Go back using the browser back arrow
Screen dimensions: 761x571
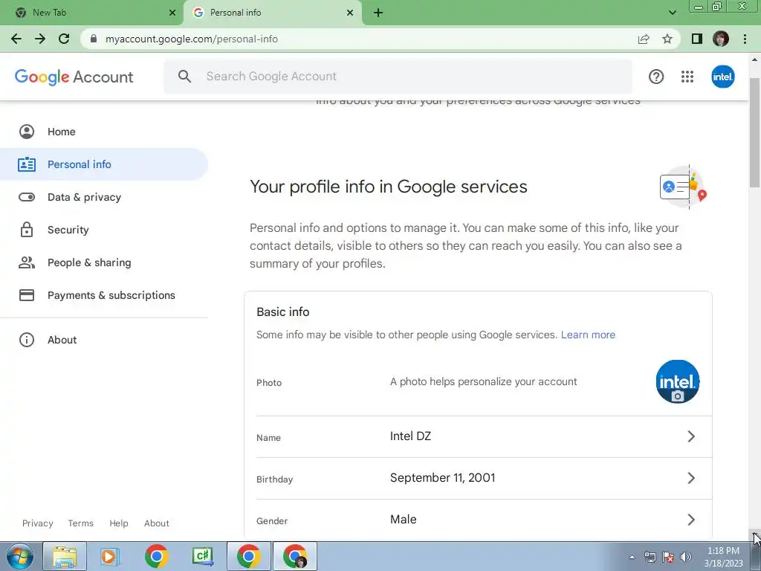16,39
